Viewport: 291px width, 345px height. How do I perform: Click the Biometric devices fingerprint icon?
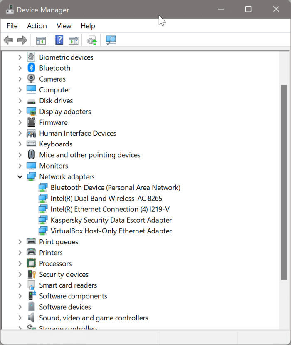[x=31, y=57]
